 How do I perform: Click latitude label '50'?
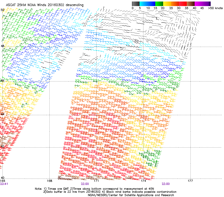2,10
